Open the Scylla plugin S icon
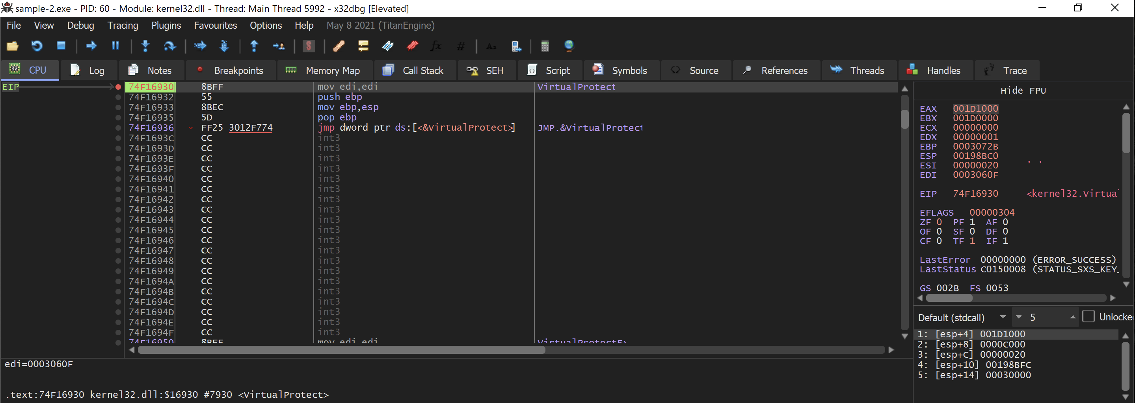Image resolution: width=1135 pixels, height=403 pixels. (x=309, y=46)
